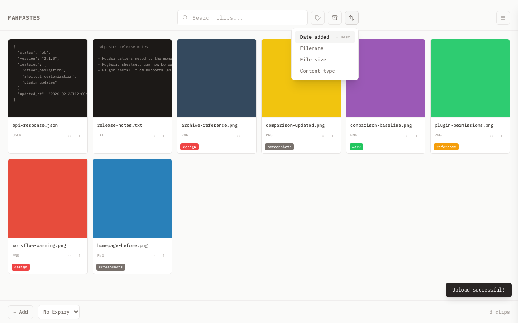The height and width of the screenshot is (323, 518).
Task: Open more options for comparison-baseline.png
Action: pos(417,135)
